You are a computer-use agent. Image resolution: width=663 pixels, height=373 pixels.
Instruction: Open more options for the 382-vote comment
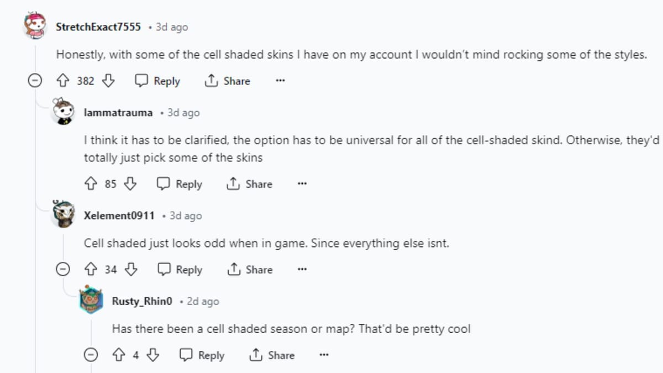280,81
